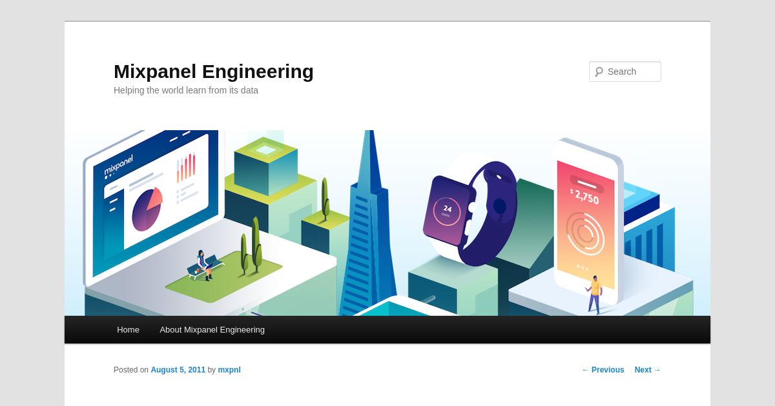
Task: Click the tagline "Helping the world learn from its data"
Action: tap(186, 90)
